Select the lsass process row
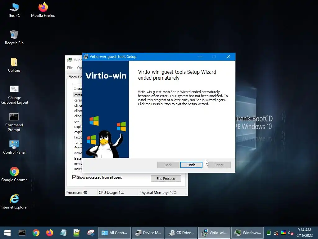The height and width of the screenshot is (239, 318). click(x=78, y=158)
